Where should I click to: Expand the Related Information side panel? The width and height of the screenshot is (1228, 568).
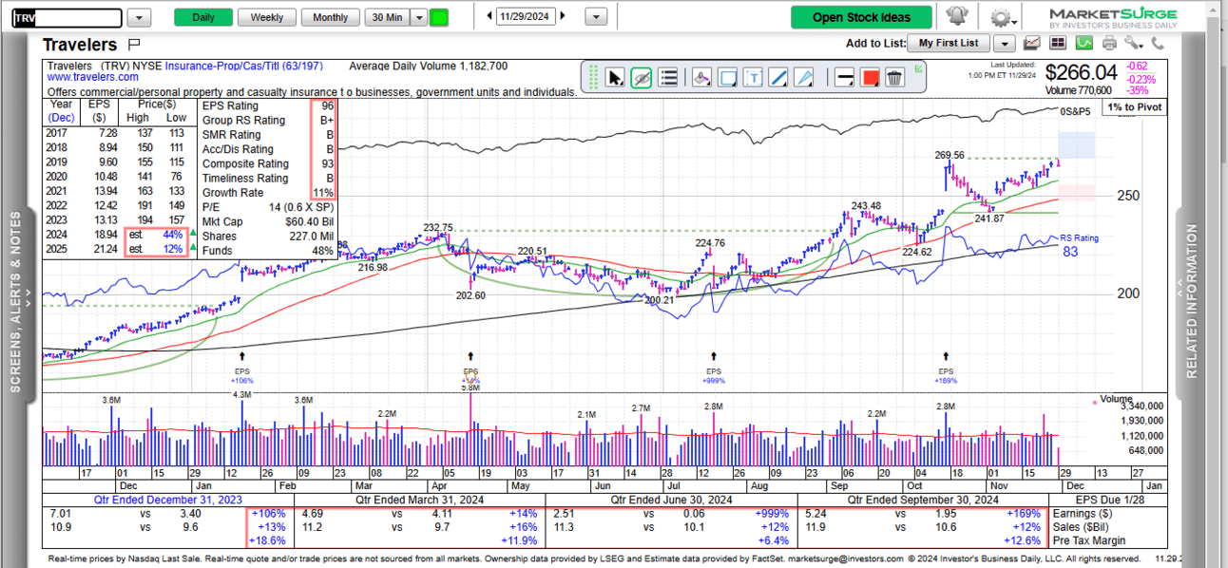pyautogui.click(x=1193, y=301)
